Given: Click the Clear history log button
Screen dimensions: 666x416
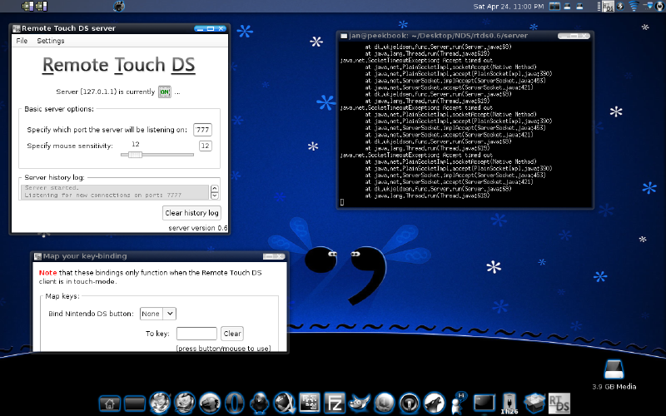Looking at the screenshot, I should [x=191, y=213].
